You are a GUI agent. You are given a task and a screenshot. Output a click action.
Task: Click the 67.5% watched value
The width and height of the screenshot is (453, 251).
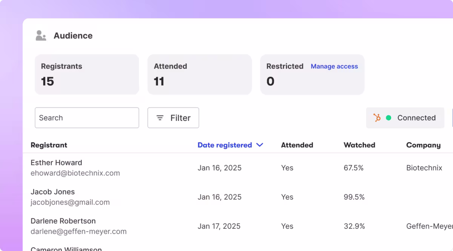[354, 168]
